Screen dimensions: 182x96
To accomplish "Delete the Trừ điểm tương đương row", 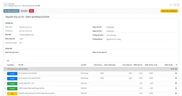I will click(176, 93).
